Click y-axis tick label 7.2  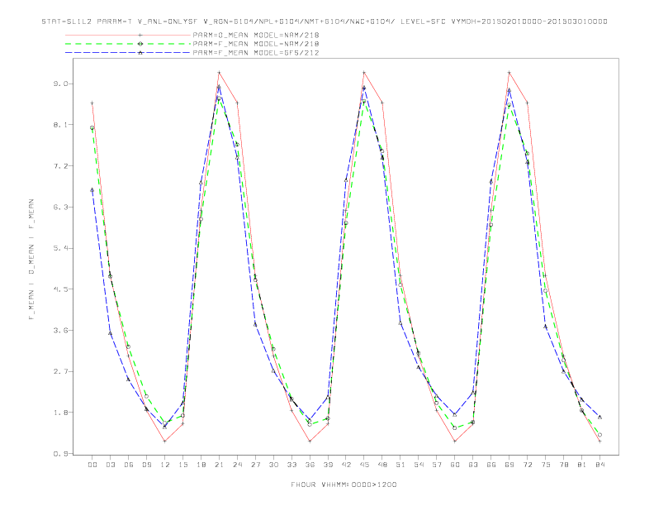(60, 166)
